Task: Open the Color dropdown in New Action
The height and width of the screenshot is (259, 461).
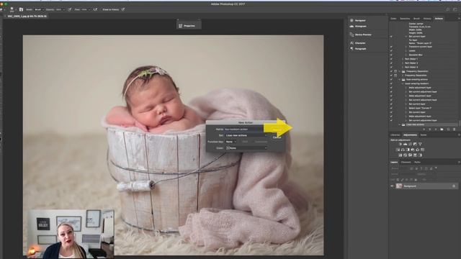Action: coord(246,148)
